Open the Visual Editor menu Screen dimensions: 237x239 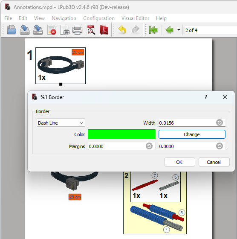tap(135, 18)
